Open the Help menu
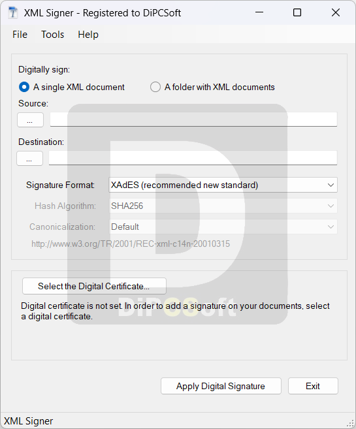The height and width of the screenshot is (429, 356). tap(88, 35)
